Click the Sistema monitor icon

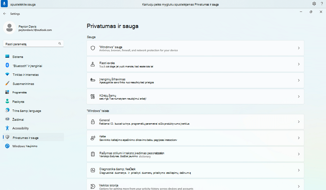[x=7, y=56]
